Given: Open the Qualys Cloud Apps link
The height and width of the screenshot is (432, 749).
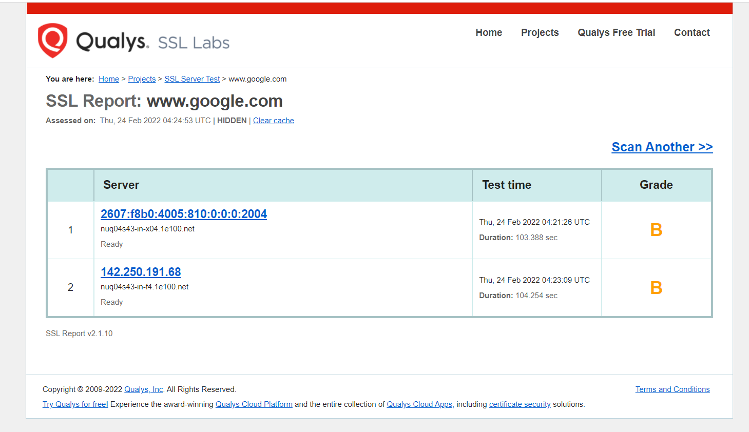Looking at the screenshot, I should tap(419, 404).
